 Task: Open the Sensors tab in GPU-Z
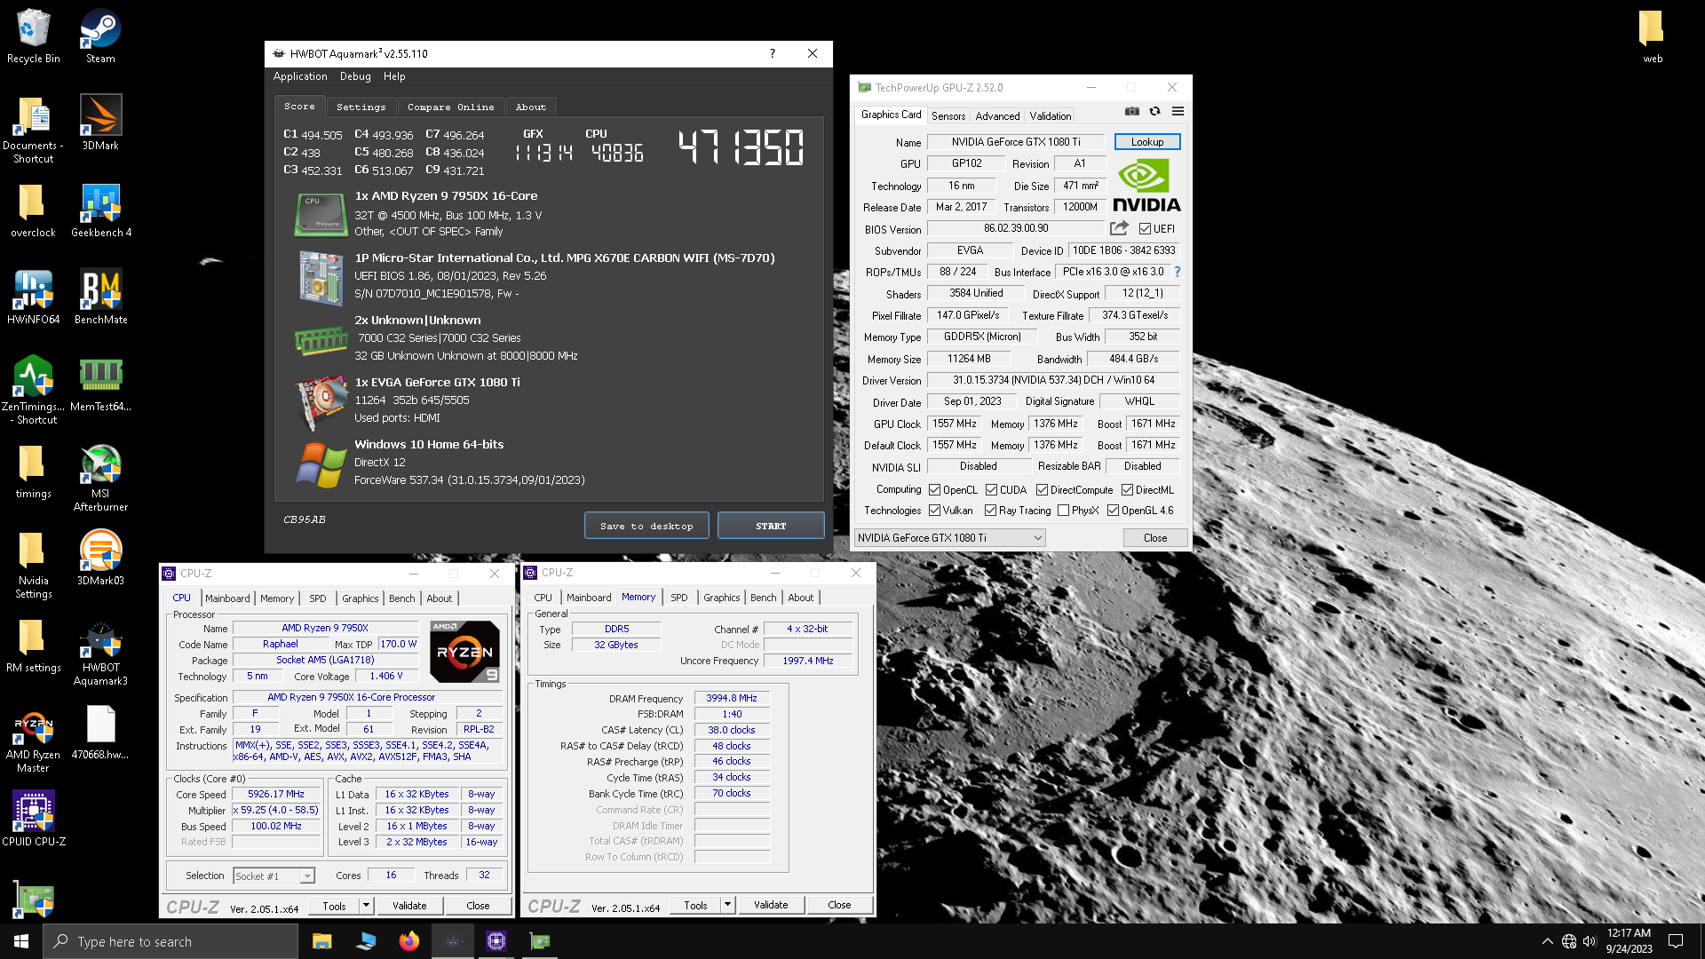point(948,116)
